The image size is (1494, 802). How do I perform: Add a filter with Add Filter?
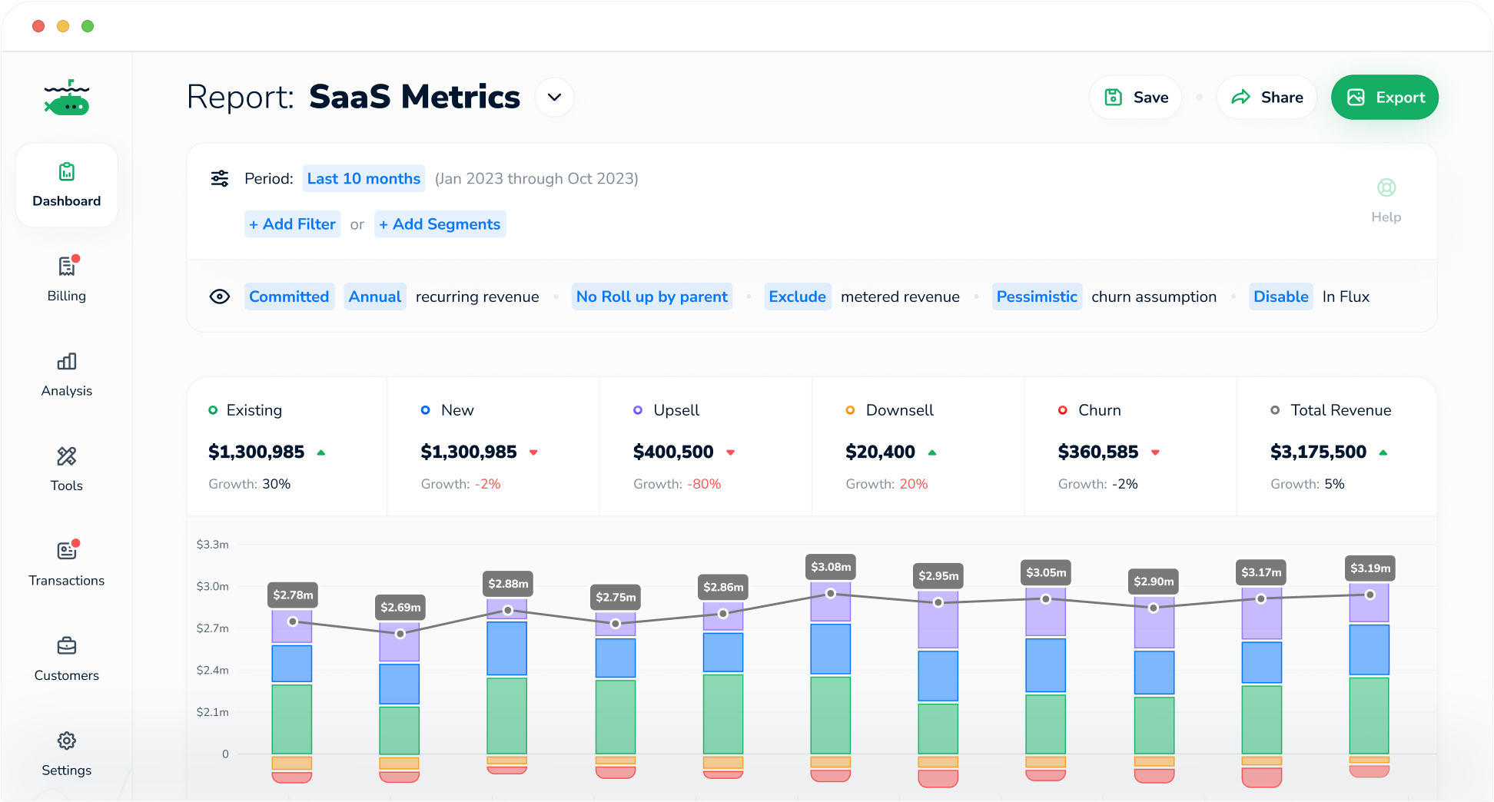coord(292,224)
